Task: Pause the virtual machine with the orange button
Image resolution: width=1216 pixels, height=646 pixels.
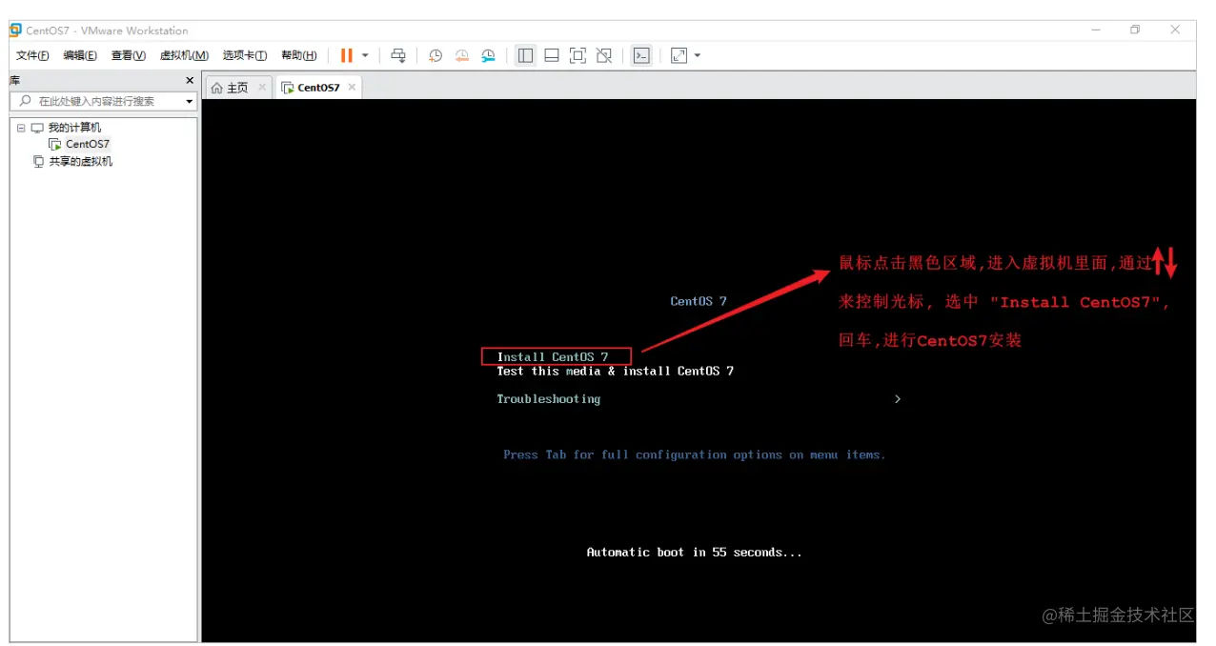Action: pos(347,55)
